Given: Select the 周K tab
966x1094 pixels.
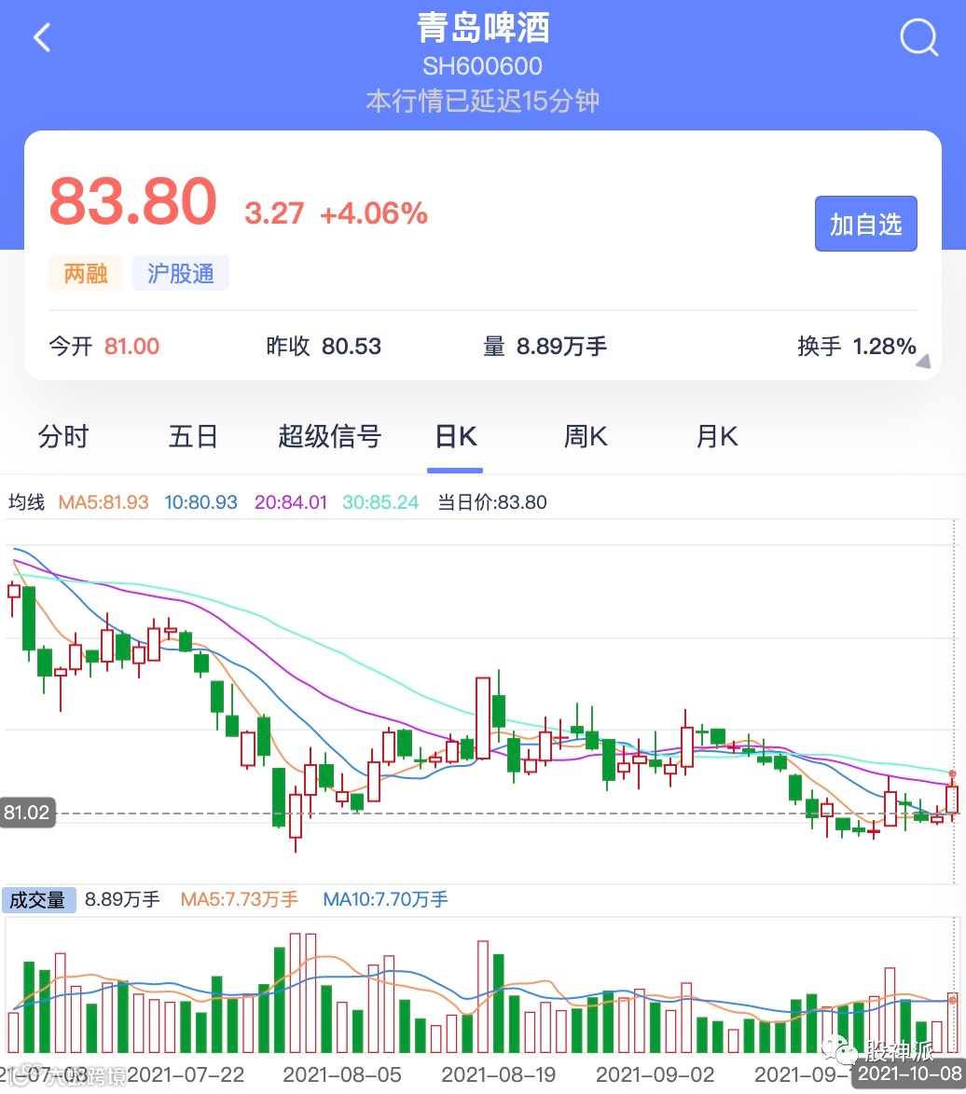Looking at the screenshot, I should (x=586, y=437).
